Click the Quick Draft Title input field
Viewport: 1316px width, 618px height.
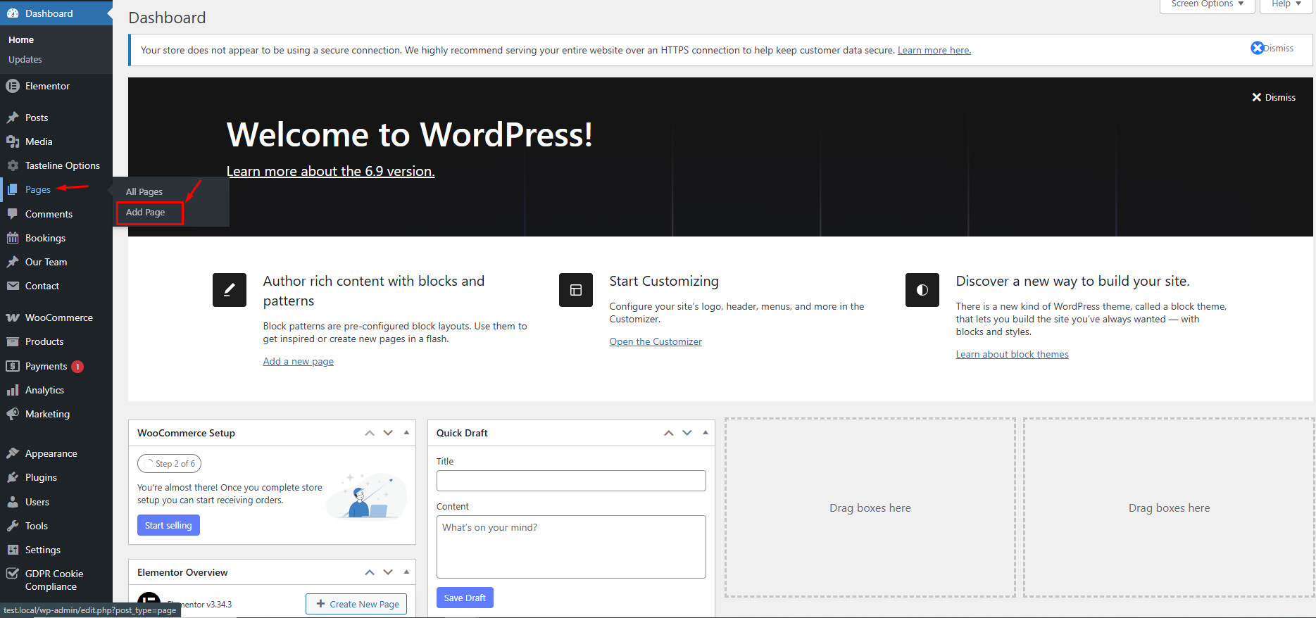click(x=570, y=481)
